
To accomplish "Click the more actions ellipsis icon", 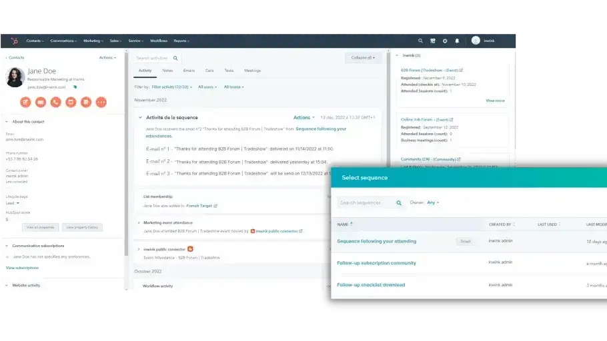I will [101, 102].
